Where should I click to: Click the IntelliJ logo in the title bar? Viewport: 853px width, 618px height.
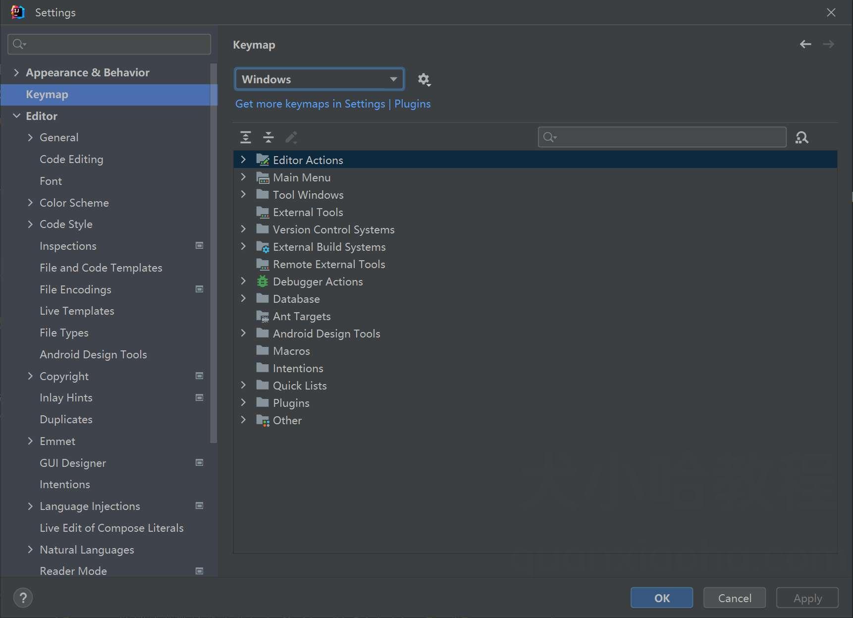tap(18, 12)
